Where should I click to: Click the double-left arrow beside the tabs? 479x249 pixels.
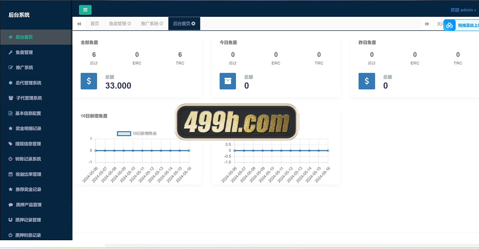click(x=79, y=24)
